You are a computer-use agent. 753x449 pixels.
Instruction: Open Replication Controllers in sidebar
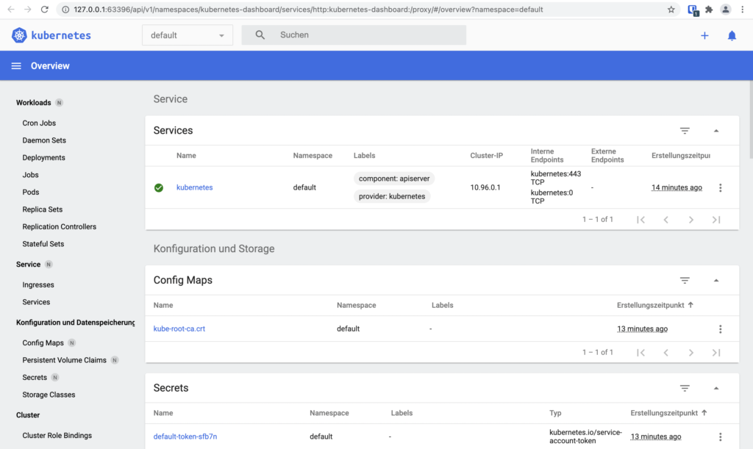pyautogui.click(x=59, y=227)
